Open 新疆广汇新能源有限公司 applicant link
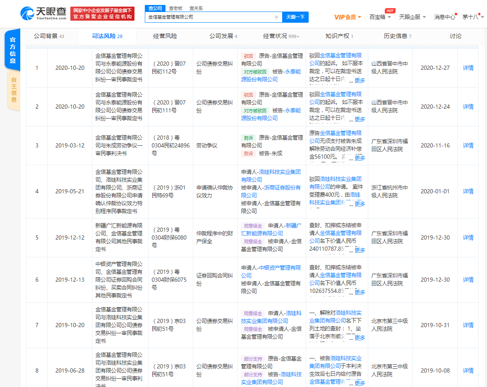The width and height of the screenshot is (487, 387). point(271,230)
